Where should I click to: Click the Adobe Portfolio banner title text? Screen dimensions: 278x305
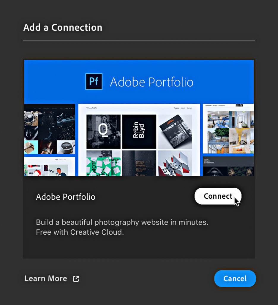(x=152, y=82)
